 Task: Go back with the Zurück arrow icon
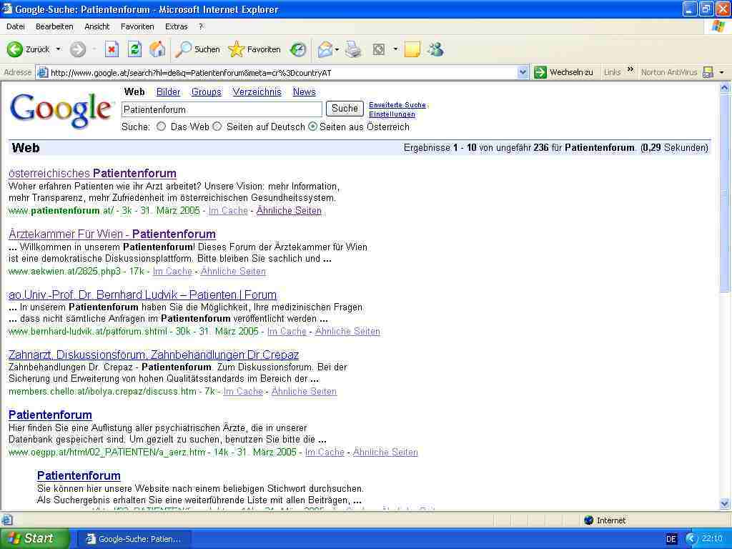click(x=14, y=49)
